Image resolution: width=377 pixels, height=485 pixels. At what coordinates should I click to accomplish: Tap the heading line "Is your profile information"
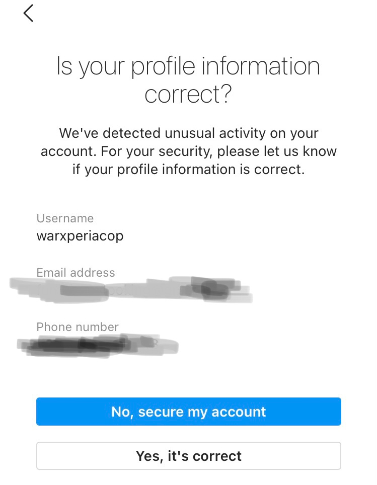tap(188, 66)
